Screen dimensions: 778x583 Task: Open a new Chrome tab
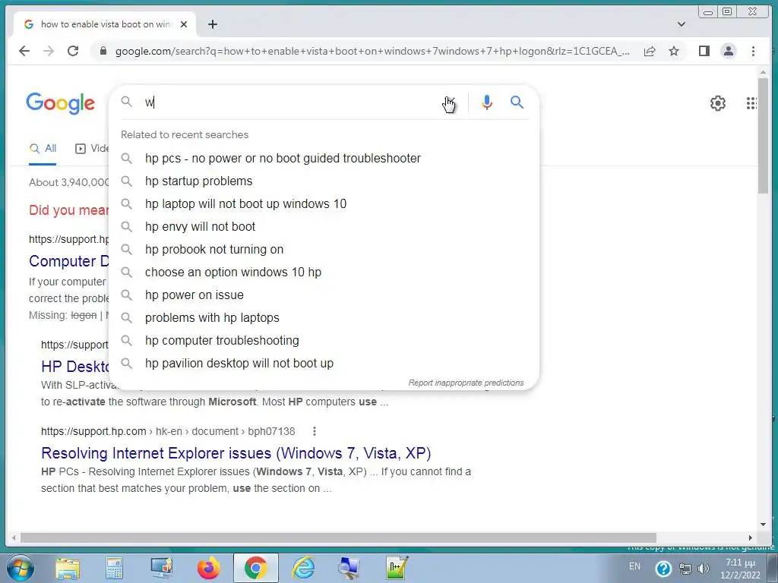coord(213,24)
